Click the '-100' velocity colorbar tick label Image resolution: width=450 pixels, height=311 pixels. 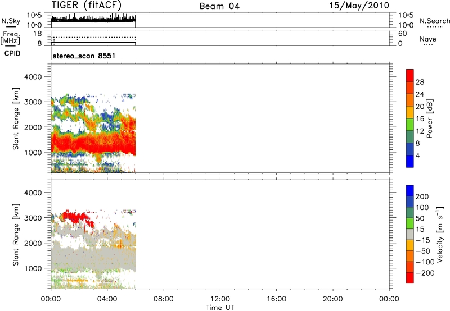tap(425, 262)
